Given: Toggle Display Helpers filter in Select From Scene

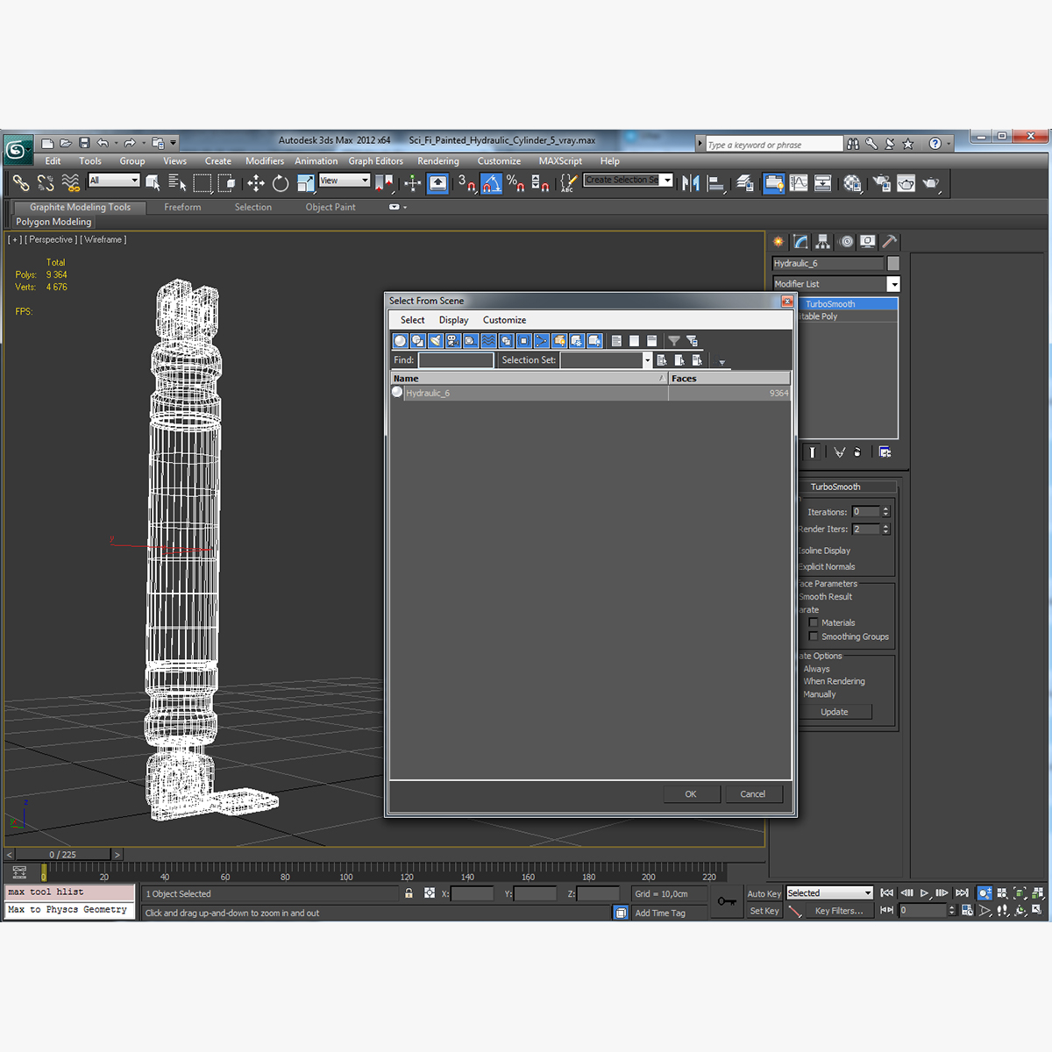Looking at the screenshot, I should (x=471, y=341).
